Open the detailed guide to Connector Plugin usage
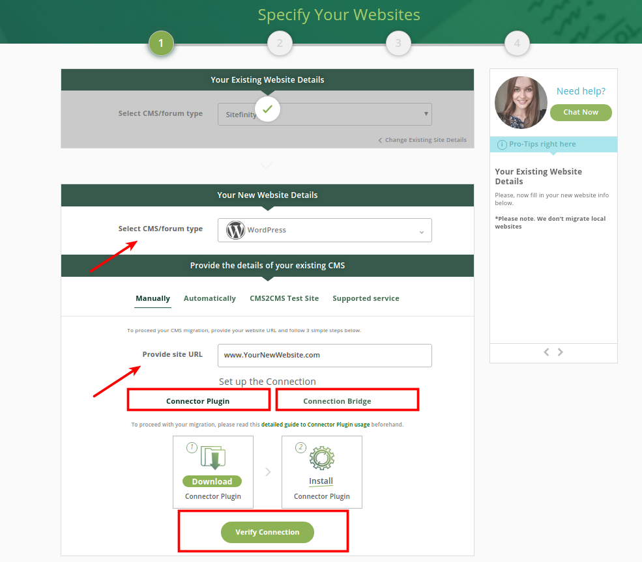The image size is (642, 562). (x=315, y=425)
